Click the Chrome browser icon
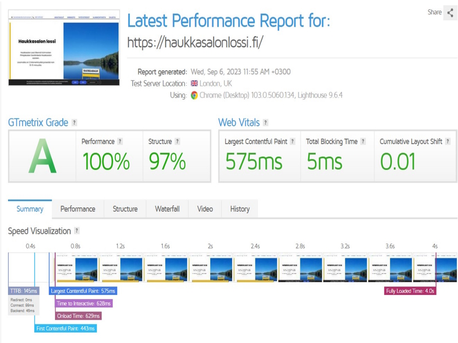The image size is (458, 343). click(x=195, y=95)
